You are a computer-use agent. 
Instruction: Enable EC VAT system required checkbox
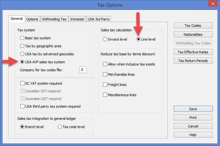coord(23,83)
